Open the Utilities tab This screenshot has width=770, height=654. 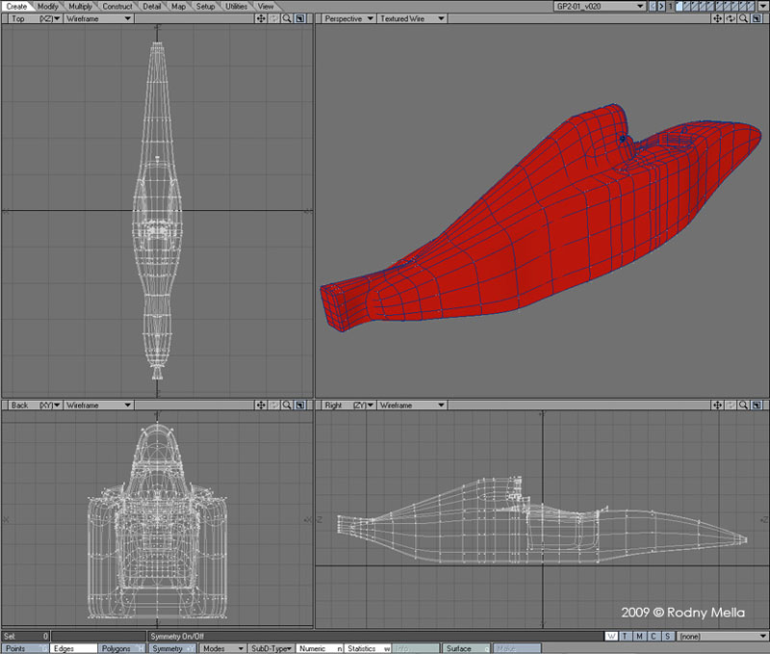click(x=237, y=6)
